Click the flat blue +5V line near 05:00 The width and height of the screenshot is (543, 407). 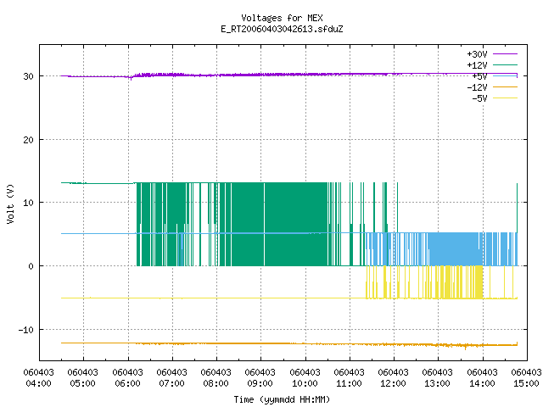point(83,234)
